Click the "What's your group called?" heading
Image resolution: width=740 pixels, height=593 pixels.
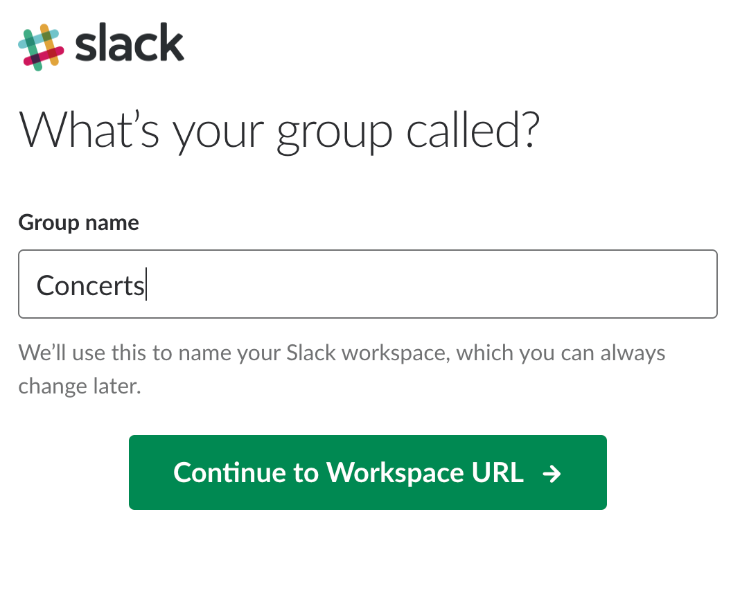(279, 129)
